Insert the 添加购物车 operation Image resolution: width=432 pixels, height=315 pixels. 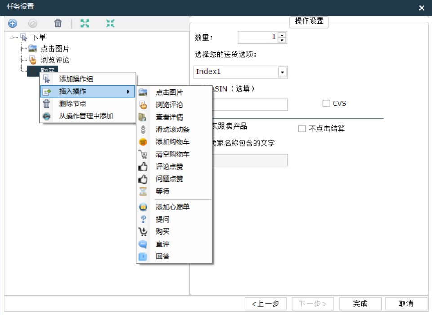[174, 142]
